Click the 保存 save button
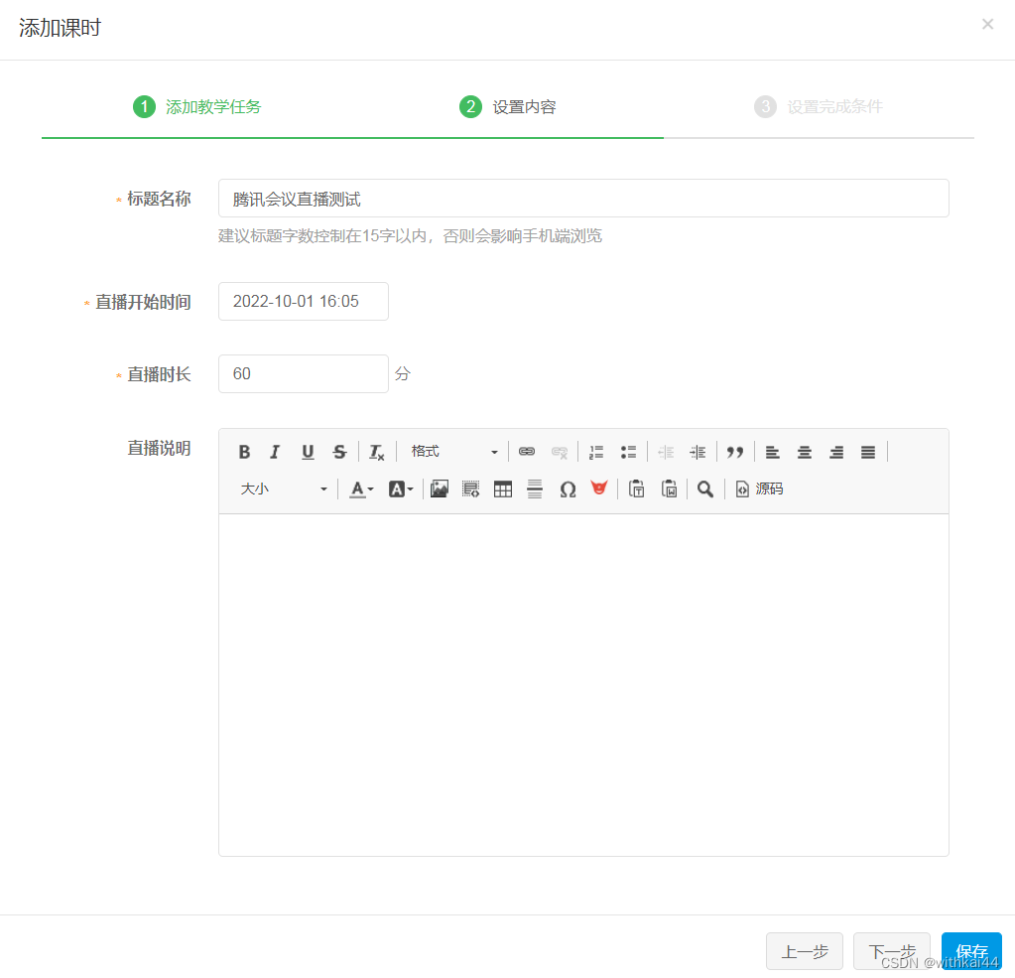Image resolution: width=1015 pixels, height=978 pixels. click(x=971, y=950)
